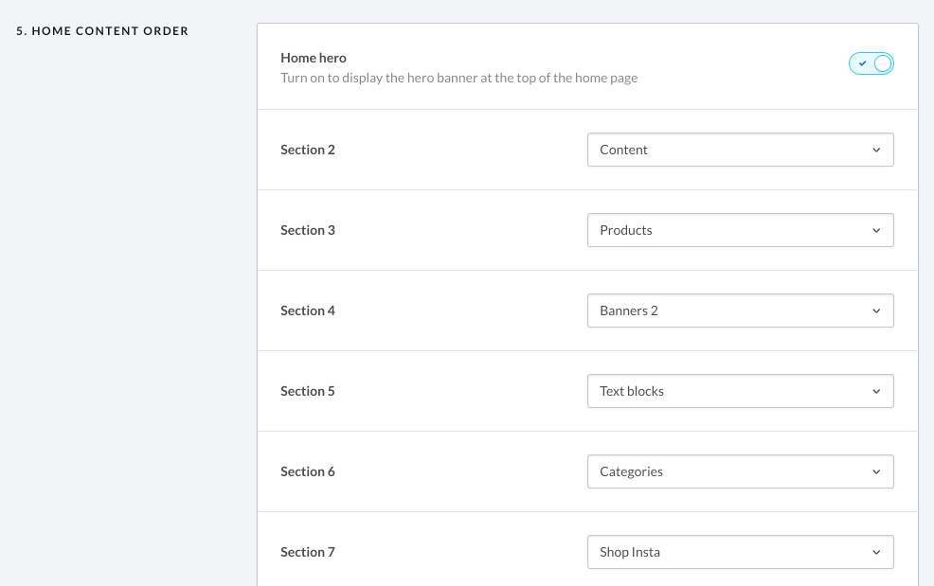Click the hero banner description text

click(458, 78)
